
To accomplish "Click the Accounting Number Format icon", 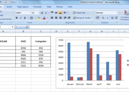I will pos(97,18).
